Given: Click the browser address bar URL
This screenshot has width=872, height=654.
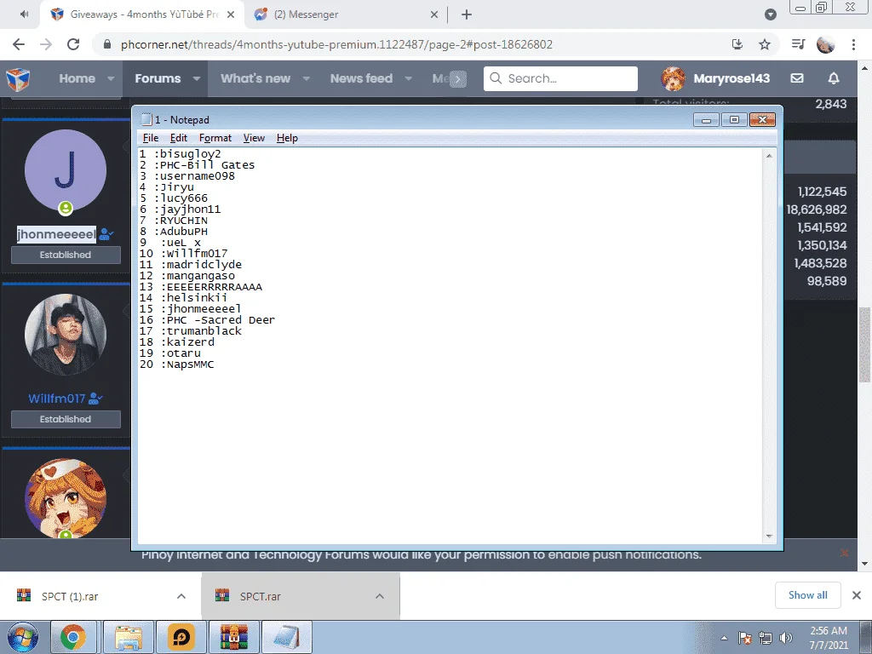Looking at the screenshot, I should (336, 44).
